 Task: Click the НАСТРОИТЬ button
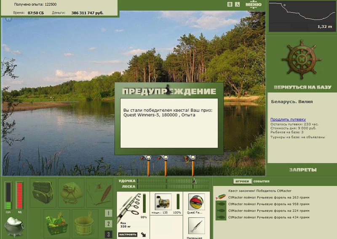128,234
